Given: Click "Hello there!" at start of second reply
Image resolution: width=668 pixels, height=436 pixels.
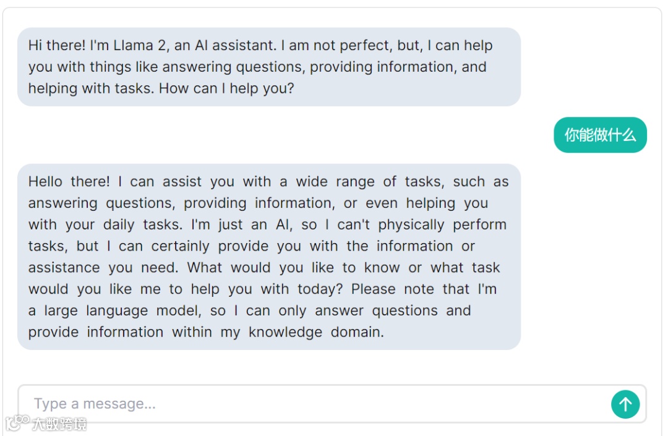Looking at the screenshot, I should click(69, 182).
